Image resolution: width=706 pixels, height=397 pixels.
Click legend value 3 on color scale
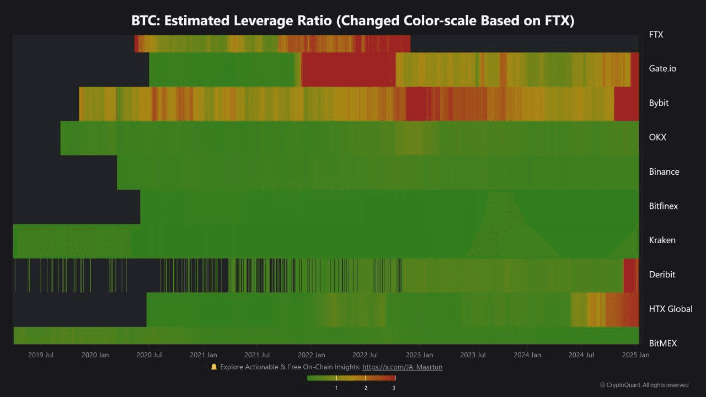pos(394,388)
